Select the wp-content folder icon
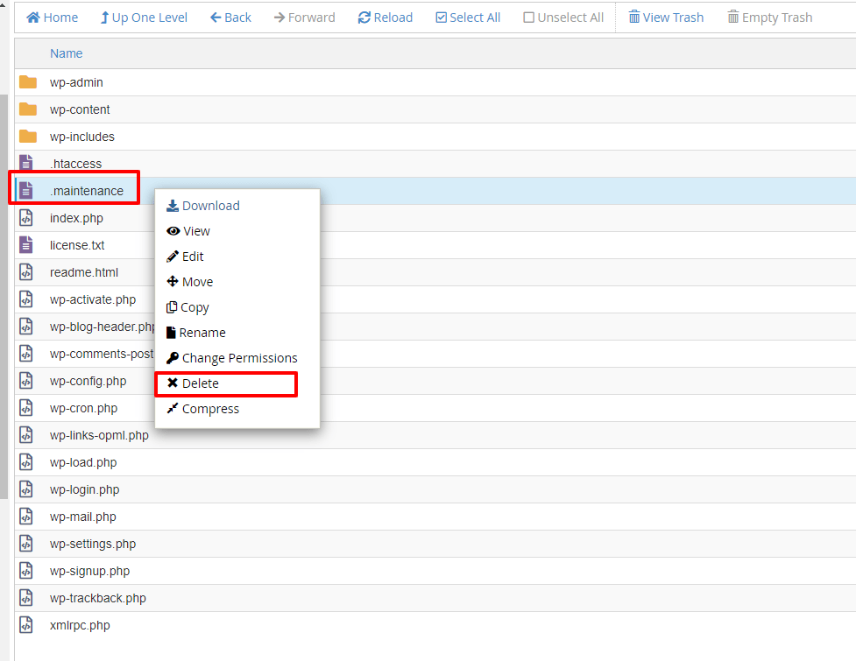Image resolution: width=856 pixels, height=661 pixels. click(x=28, y=109)
